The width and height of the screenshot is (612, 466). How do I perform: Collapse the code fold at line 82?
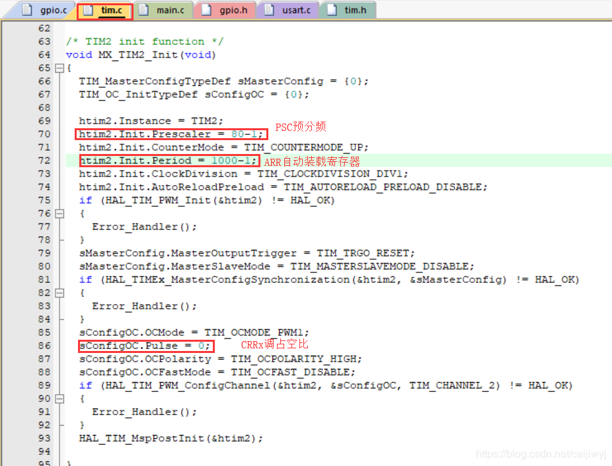[x=59, y=293]
